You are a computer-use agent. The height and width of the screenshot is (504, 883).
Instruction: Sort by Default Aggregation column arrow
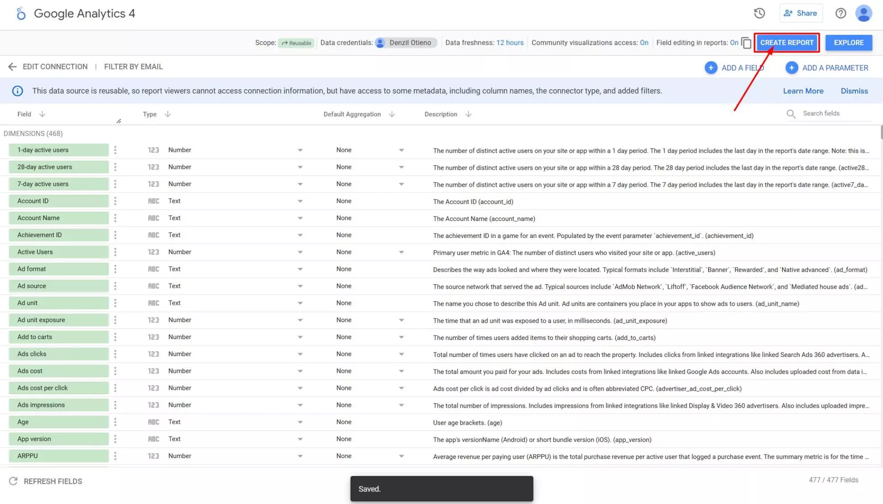pyautogui.click(x=392, y=114)
